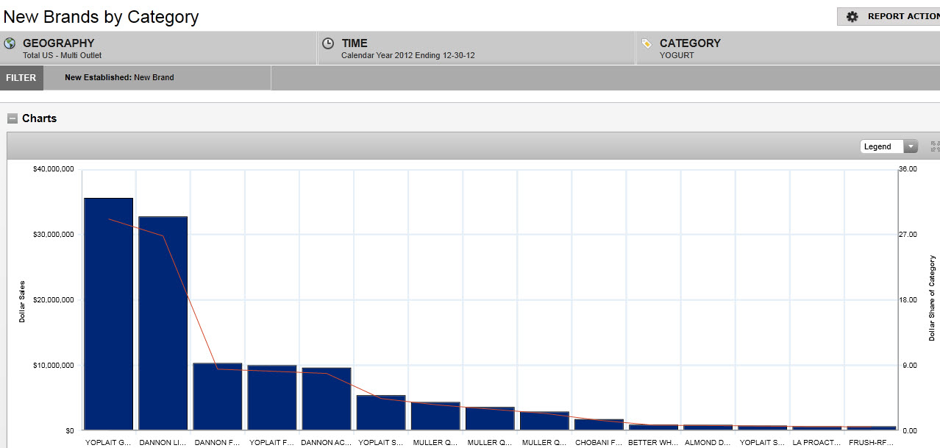Click the Better Wh... x-axis label
The width and height of the screenshot is (940, 448).
(x=653, y=443)
